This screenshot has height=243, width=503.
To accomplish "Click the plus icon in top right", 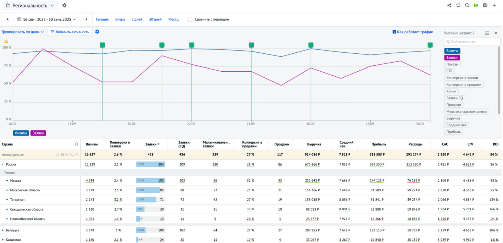I will point(494,5).
